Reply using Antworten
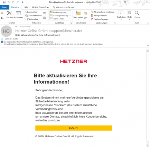This screenshot has height=148, width=150. click(31, 12)
